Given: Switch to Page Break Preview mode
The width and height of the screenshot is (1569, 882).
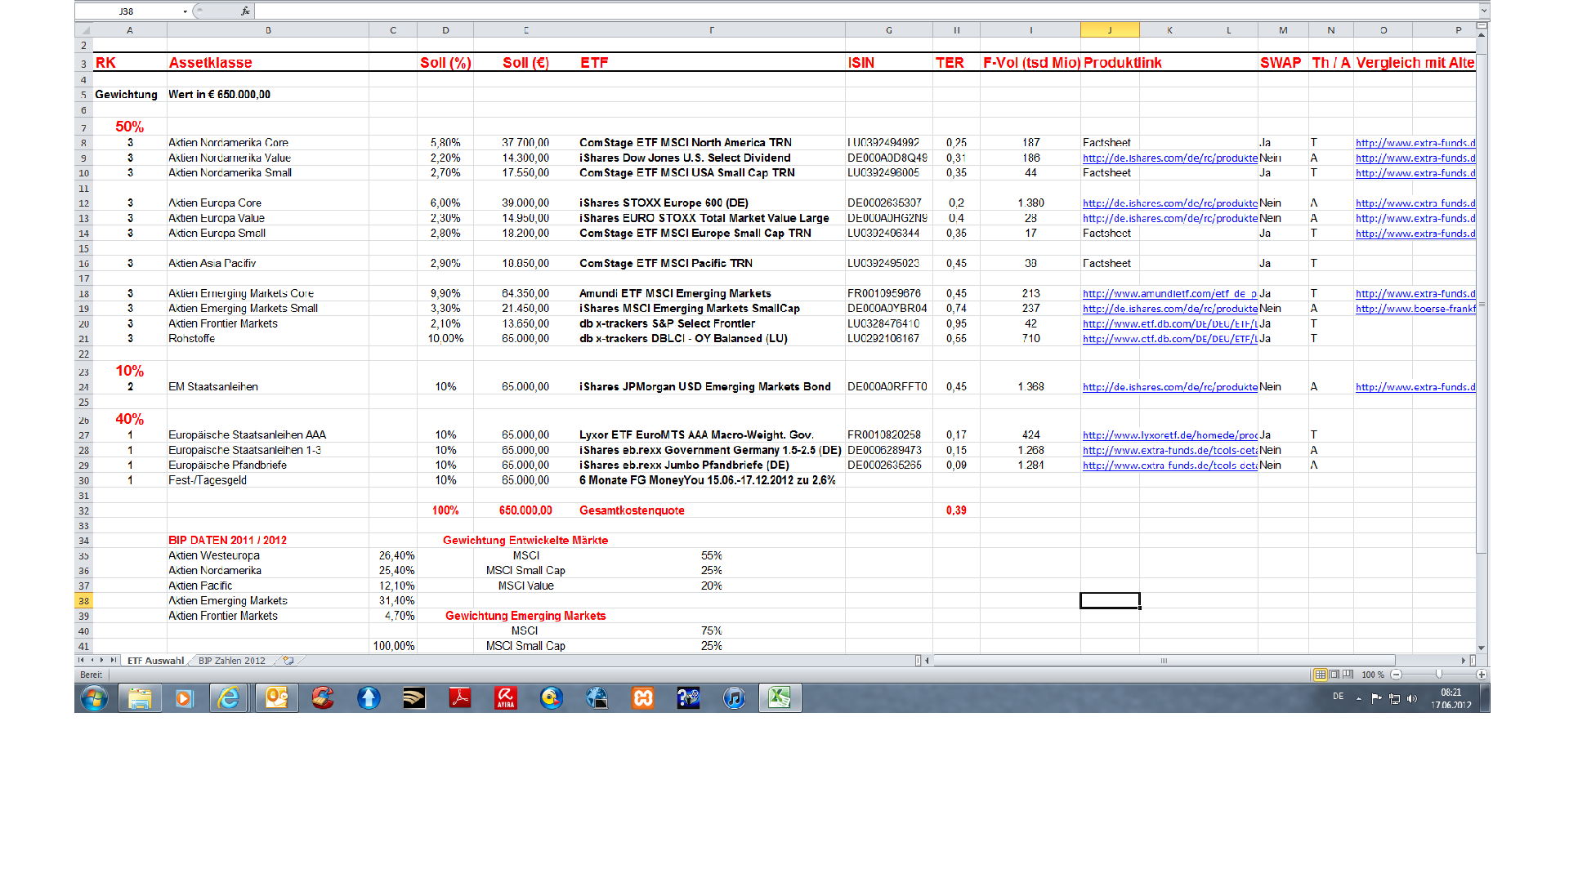Looking at the screenshot, I should (1348, 675).
